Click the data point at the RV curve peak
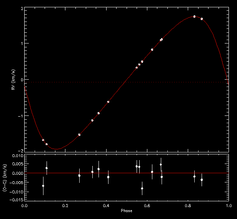The height and width of the screenshot is (219, 237). (194, 17)
